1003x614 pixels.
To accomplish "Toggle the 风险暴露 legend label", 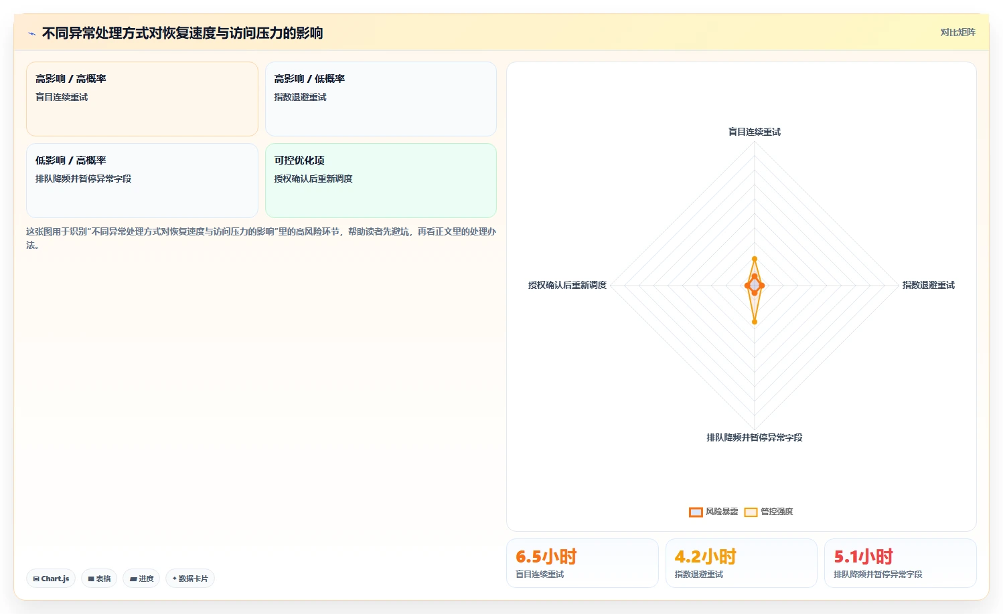I will coord(722,512).
